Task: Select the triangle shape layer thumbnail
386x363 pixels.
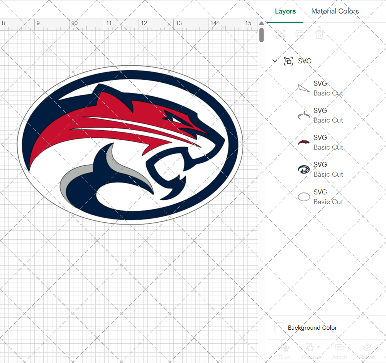Action: (x=304, y=88)
